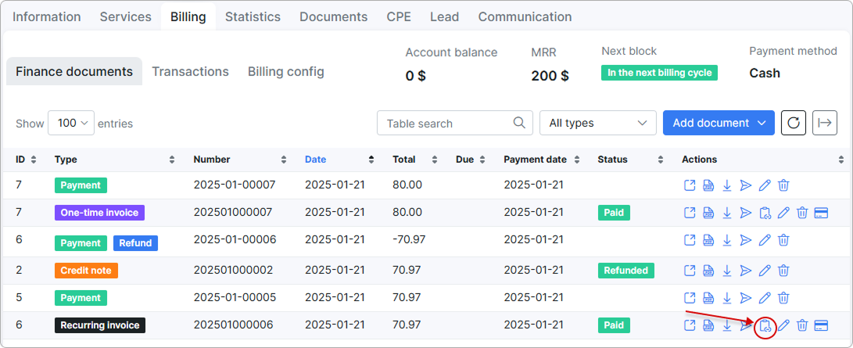Image resolution: width=853 pixels, height=348 pixels.
Task: Go to the CPE tab
Action: coord(399,17)
